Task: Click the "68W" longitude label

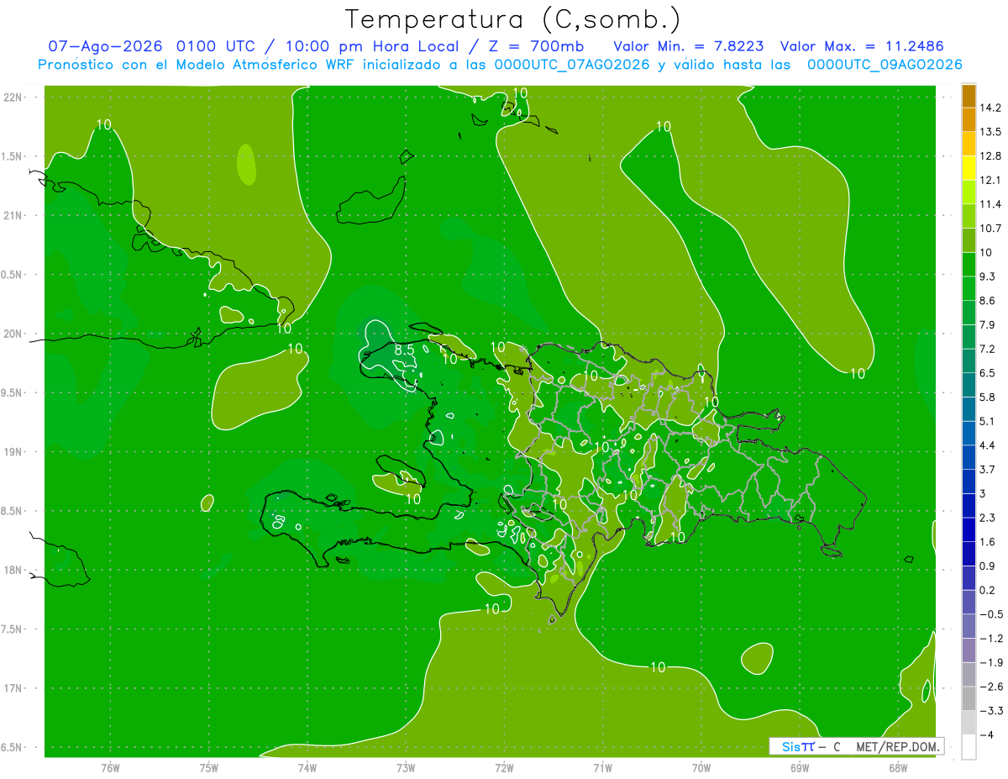Action: click(898, 767)
